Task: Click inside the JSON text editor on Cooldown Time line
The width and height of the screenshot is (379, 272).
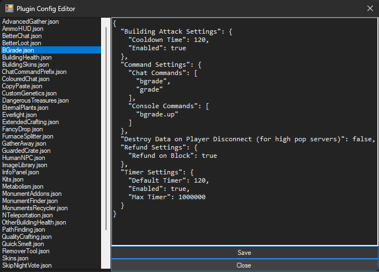Action: (x=169, y=40)
